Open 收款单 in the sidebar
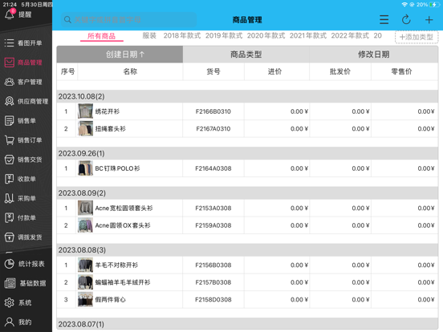The height and width of the screenshot is (332, 443). pos(20,179)
